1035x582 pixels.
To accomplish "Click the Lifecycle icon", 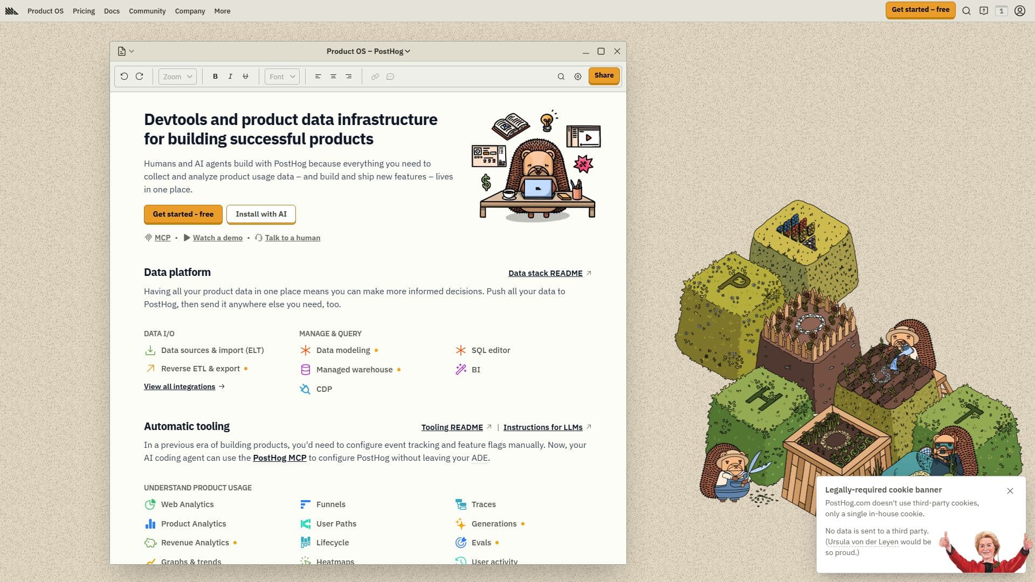I will pyautogui.click(x=305, y=543).
